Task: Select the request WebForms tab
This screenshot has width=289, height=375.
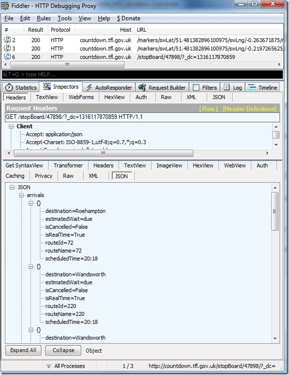Action: click(81, 97)
